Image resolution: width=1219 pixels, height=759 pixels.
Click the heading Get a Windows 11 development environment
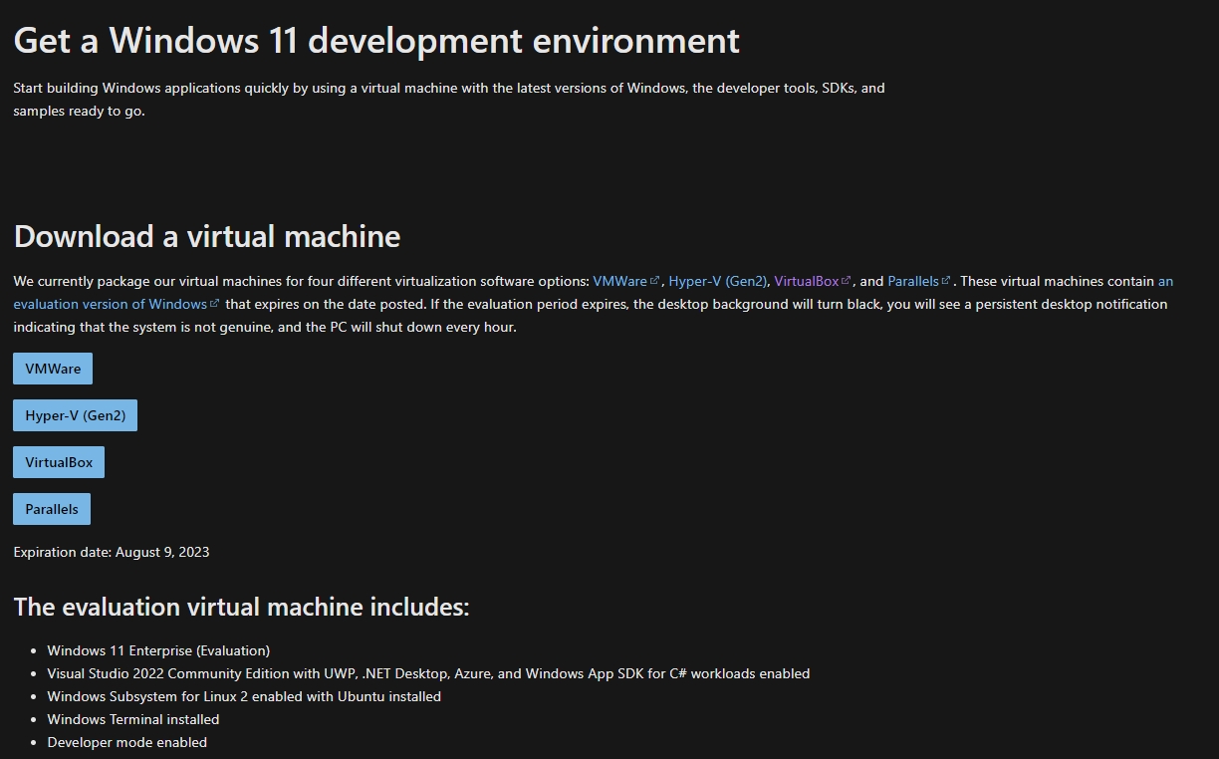[x=376, y=41]
